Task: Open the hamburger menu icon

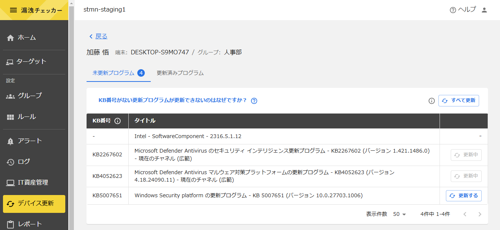Action: coord(13,10)
